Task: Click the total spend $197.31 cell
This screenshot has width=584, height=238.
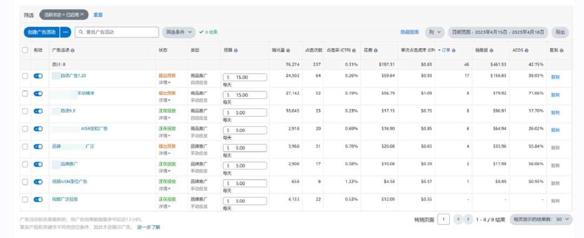Action: pyautogui.click(x=386, y=64)
